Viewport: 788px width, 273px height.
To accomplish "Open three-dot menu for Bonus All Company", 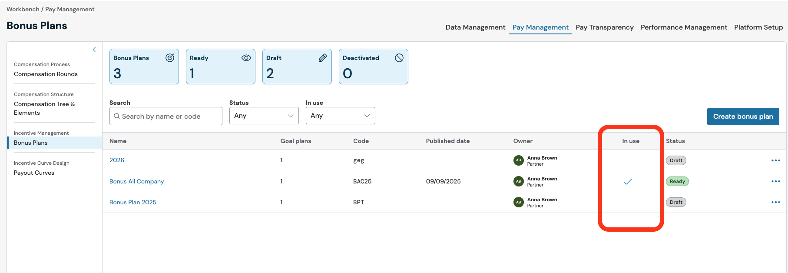I will click(x=775, y=181).
